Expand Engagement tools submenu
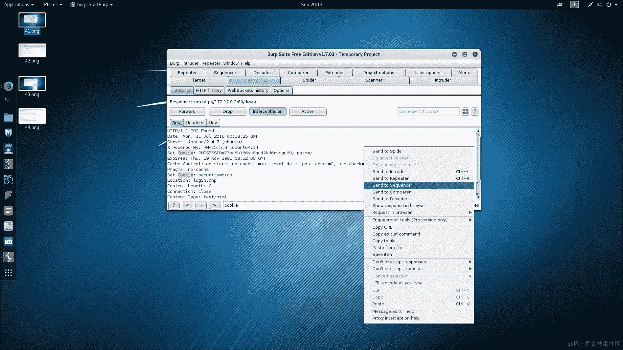The image size is (623, 350). (419, 220)
